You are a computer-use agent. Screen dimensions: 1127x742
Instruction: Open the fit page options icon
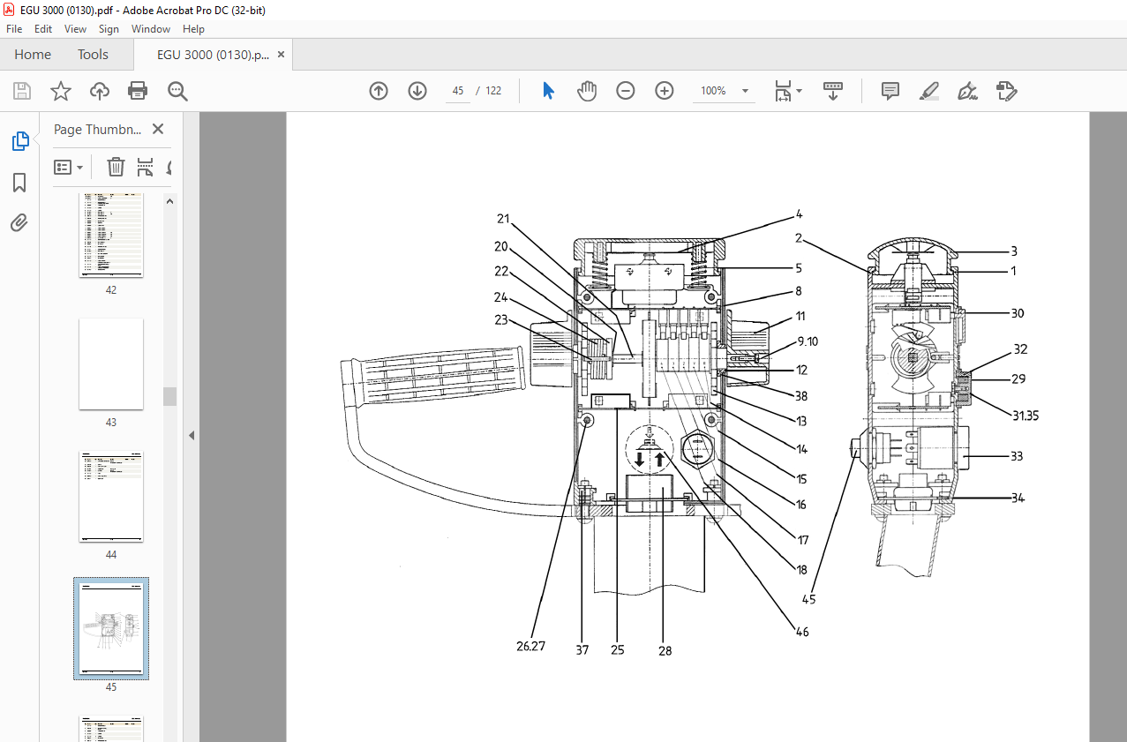783,91
